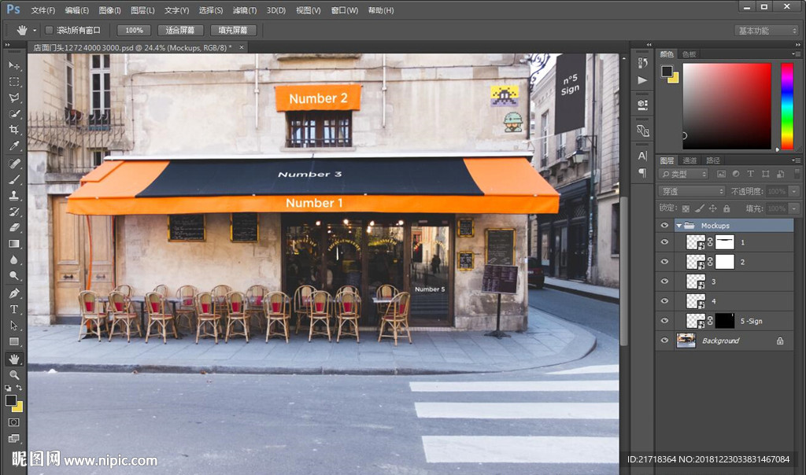This screenshot has height=475, width=806.
Task: Lock transparent pixels
Action: [686, 208]
